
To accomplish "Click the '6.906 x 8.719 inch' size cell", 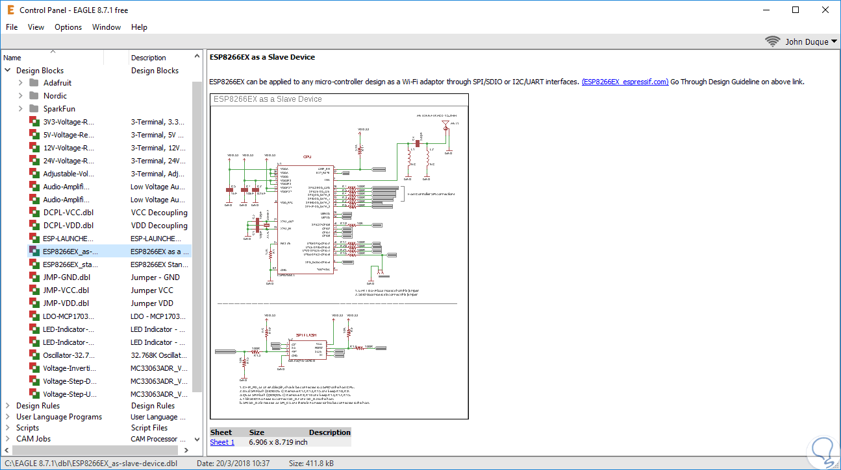I will coord(279,442).
